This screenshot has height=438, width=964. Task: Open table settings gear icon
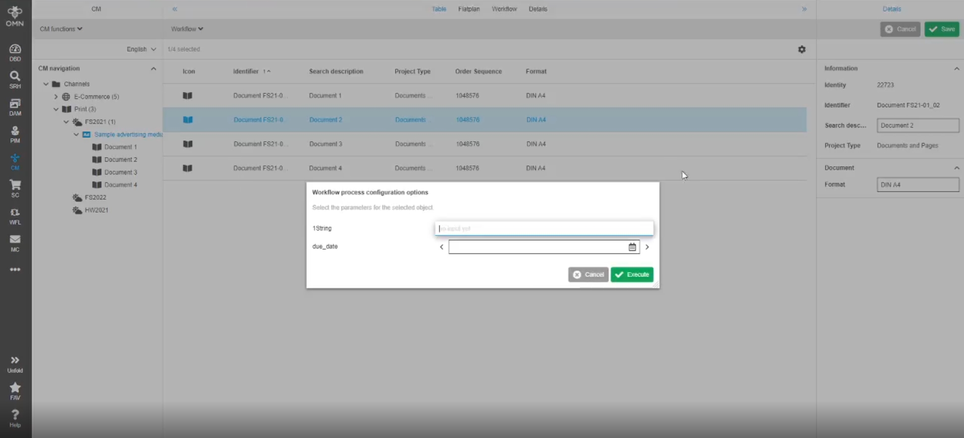[x=801, y=49]
